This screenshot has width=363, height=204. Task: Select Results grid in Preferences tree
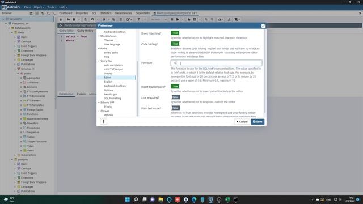pos(111,94)
